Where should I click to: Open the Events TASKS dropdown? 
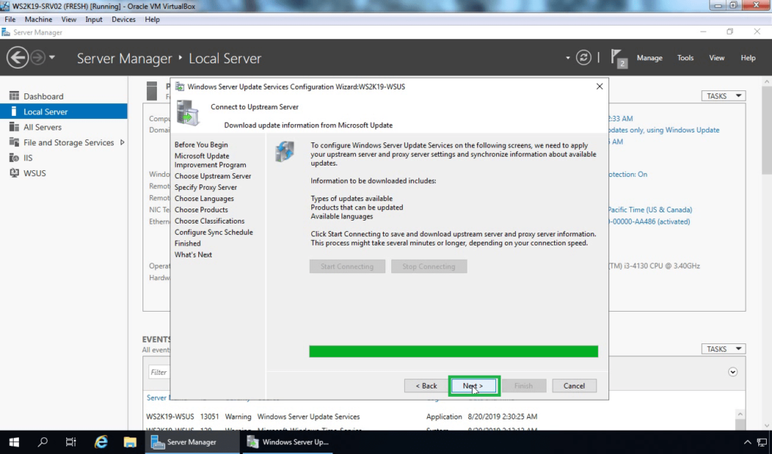723,349
